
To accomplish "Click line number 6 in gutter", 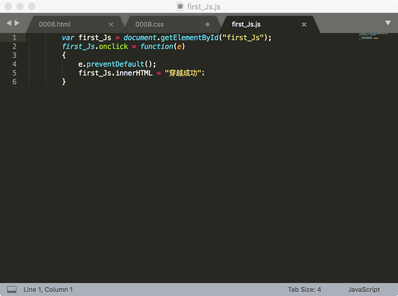I will click(14, 82).
